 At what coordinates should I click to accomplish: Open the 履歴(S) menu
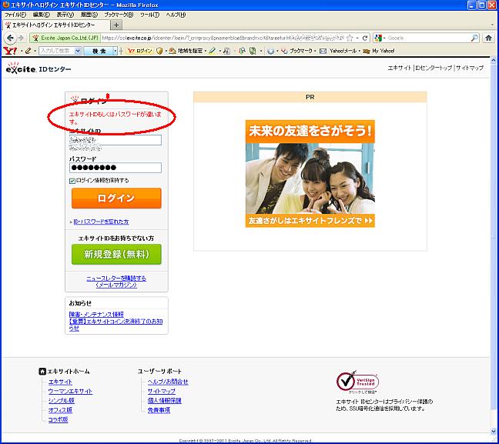(89, 15)
